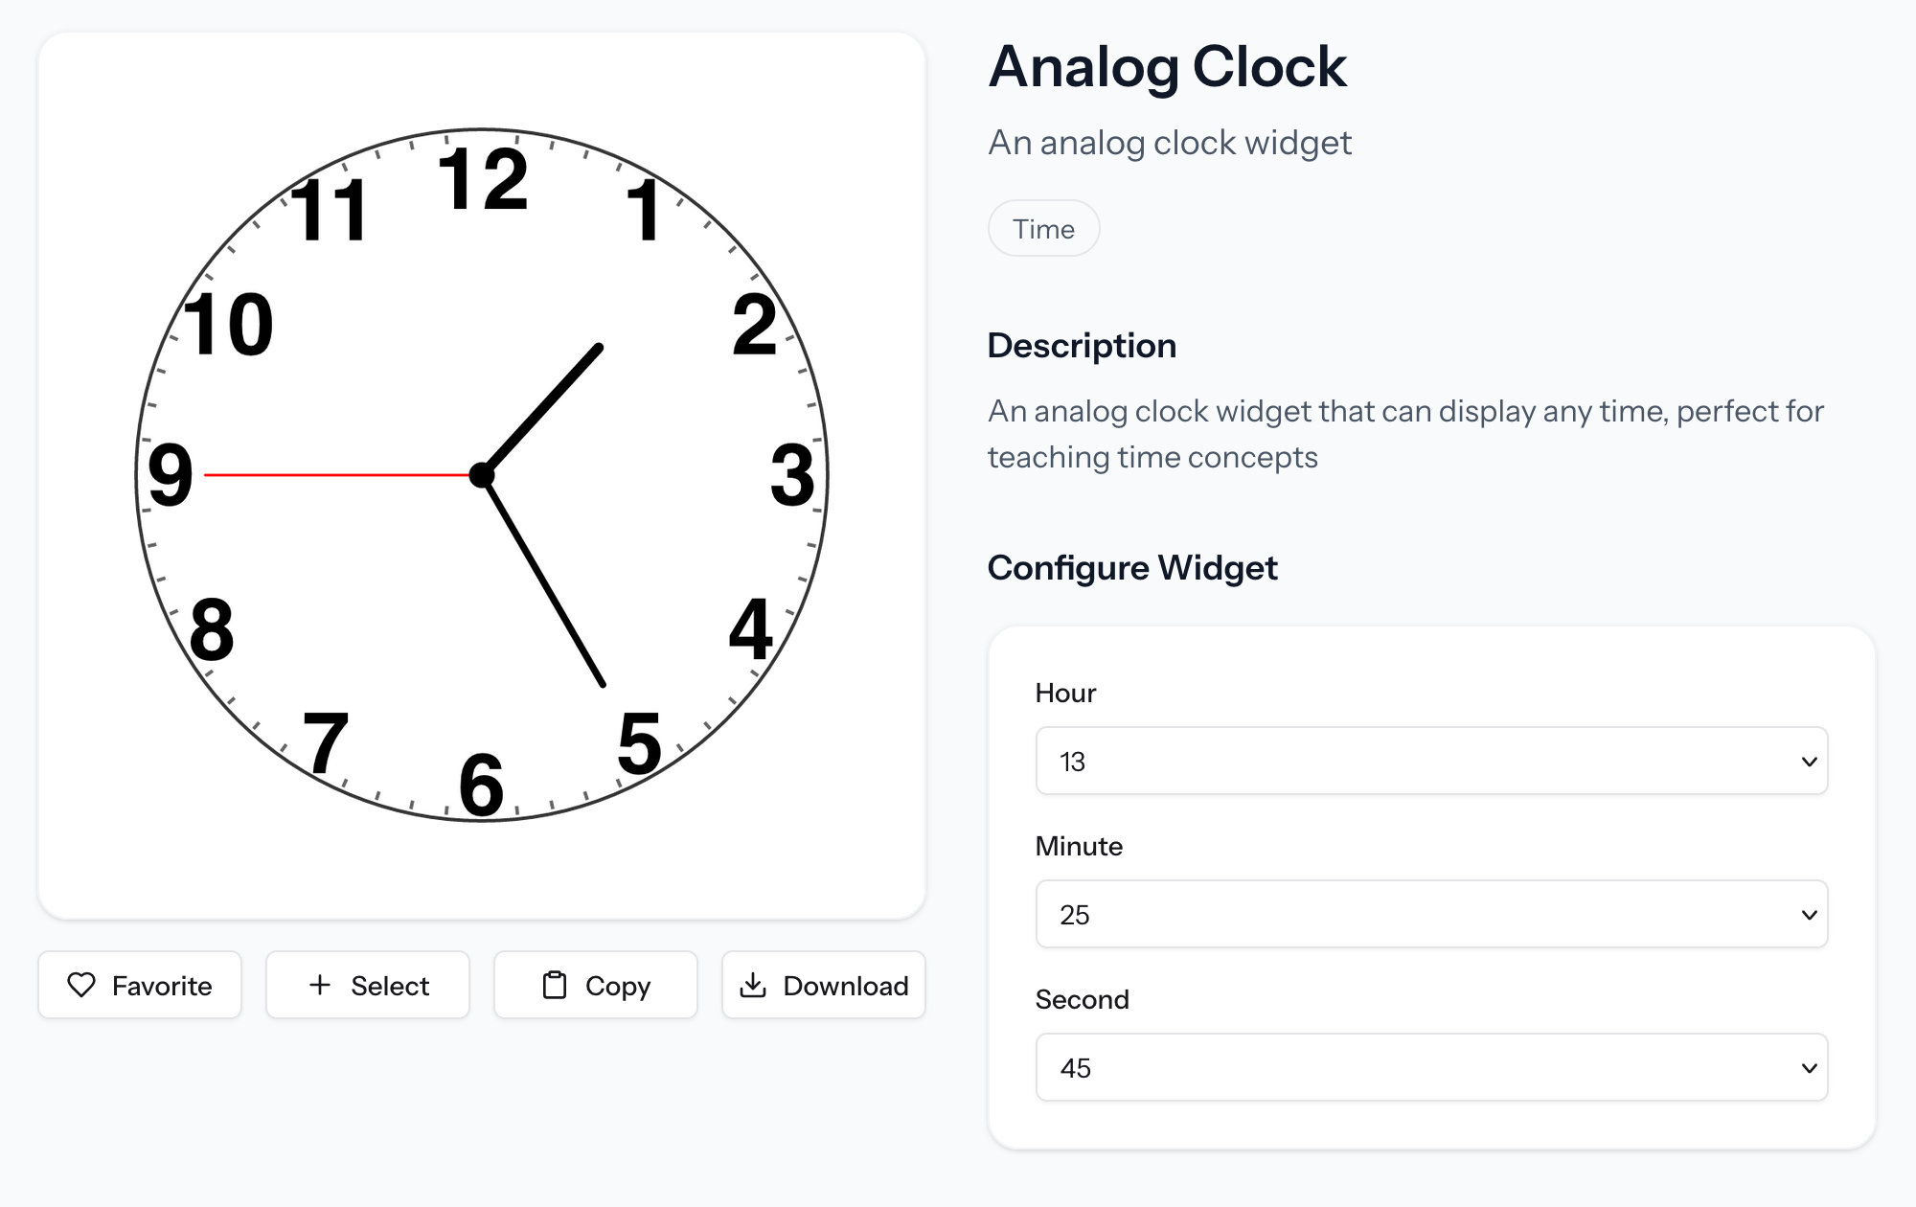Click the Configure Widget section header
The width and height of the screenshot is (1916, 1207).
tap(1133, 567)
